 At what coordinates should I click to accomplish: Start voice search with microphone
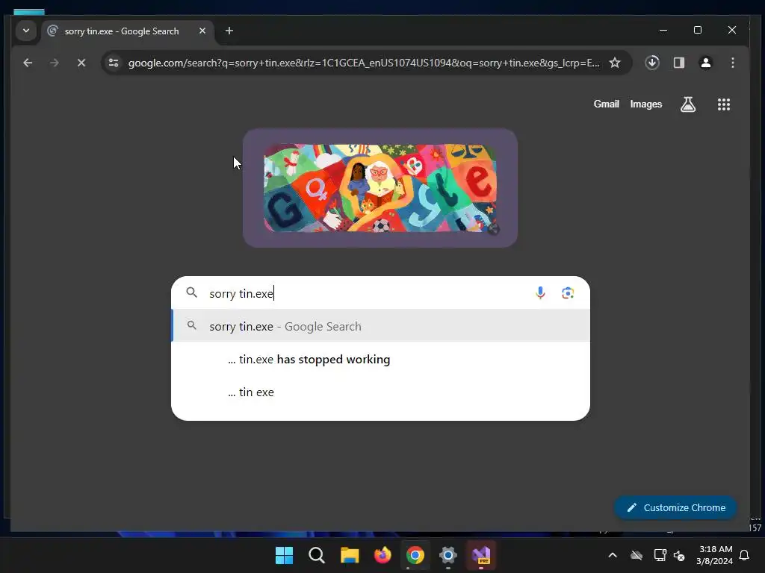(x=540, y=292)
